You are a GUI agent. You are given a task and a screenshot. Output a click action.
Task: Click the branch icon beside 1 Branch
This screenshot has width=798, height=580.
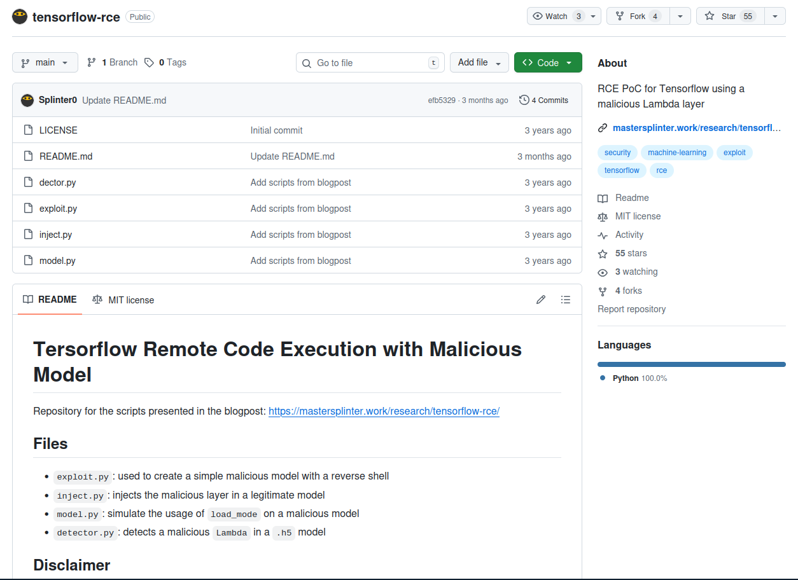tap(92, 62)
